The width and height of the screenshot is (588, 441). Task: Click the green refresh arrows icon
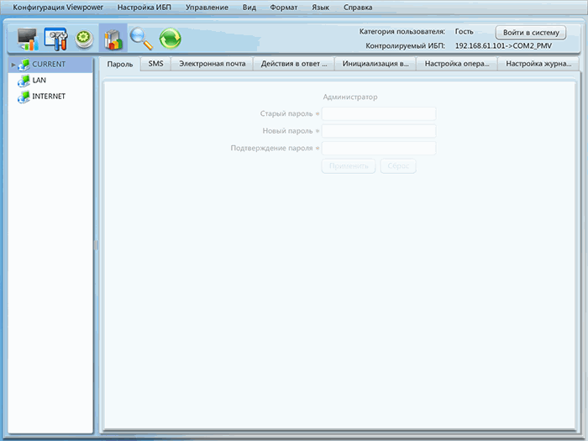171,39
